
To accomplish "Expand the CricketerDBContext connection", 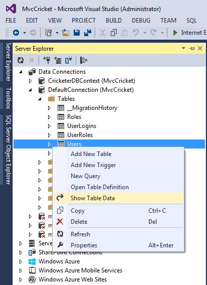I will click(31, 81).
